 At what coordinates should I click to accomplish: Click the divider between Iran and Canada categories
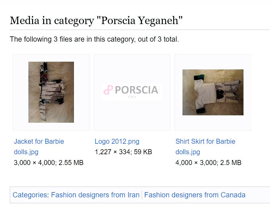142,195
